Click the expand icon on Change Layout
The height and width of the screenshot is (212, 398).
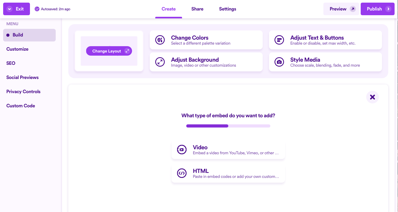127,51
